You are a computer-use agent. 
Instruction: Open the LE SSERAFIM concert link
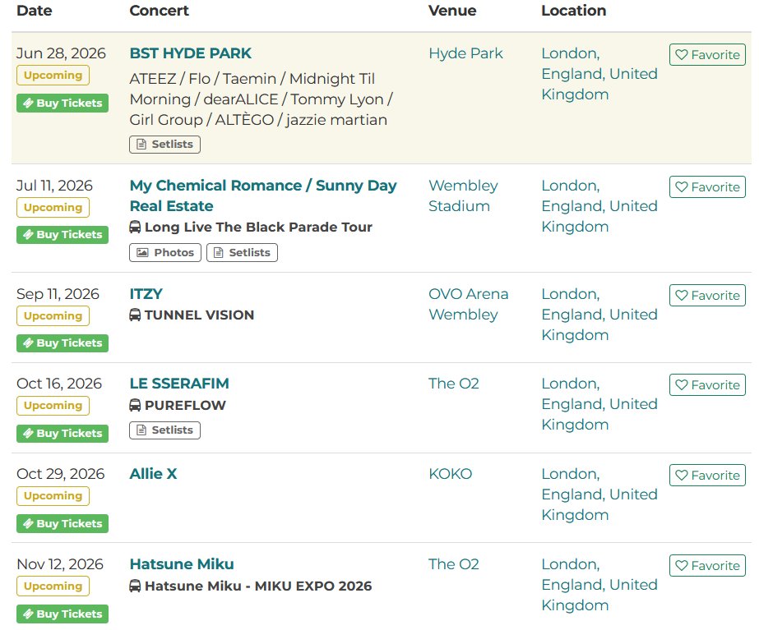(x=179, y=384)
